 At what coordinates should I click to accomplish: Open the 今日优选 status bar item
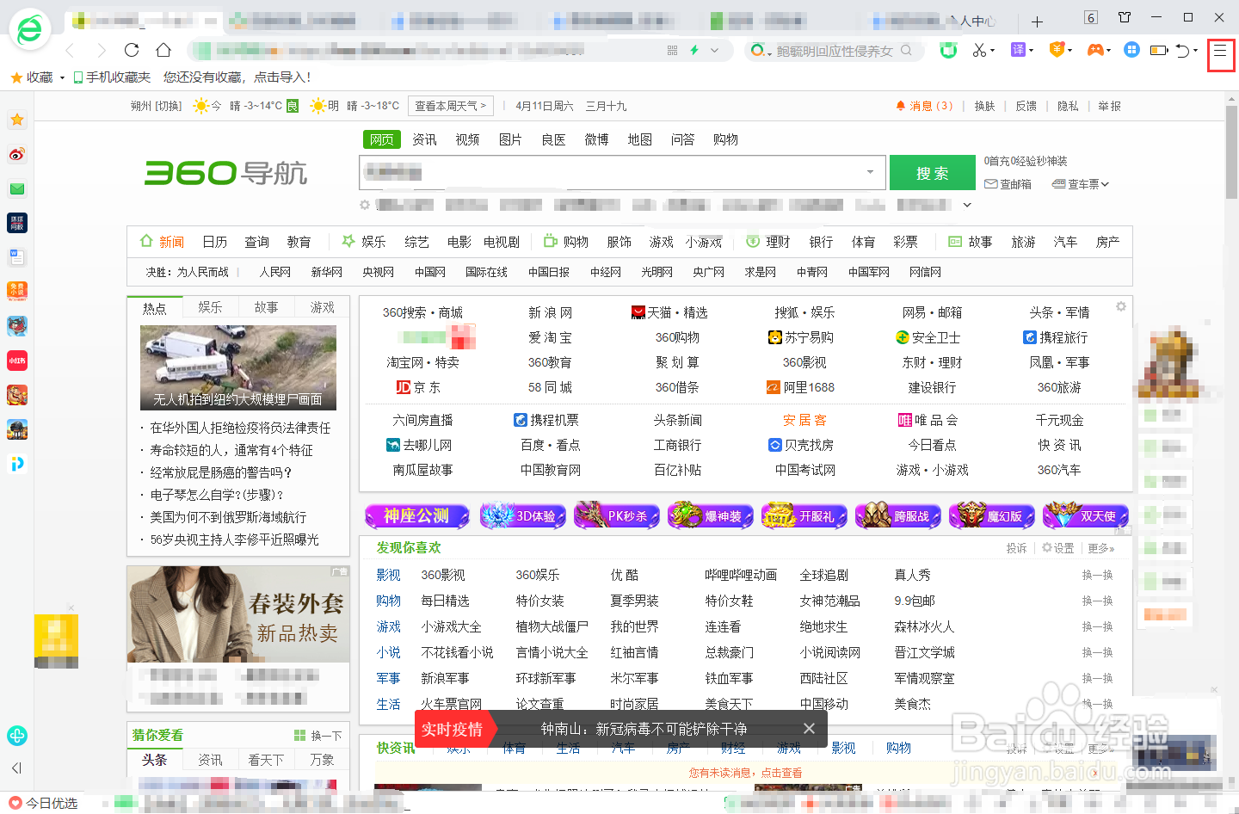43,803
